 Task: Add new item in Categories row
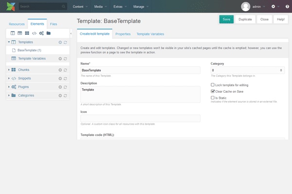60,96
